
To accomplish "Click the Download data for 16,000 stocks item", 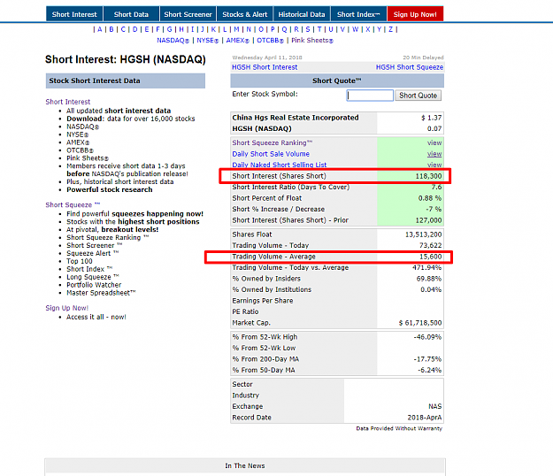I will 130,119.
